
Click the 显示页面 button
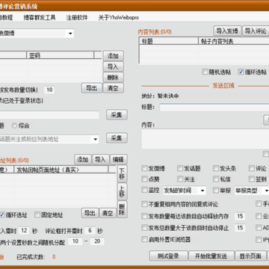pyautogui.click(x=250, y=256)
